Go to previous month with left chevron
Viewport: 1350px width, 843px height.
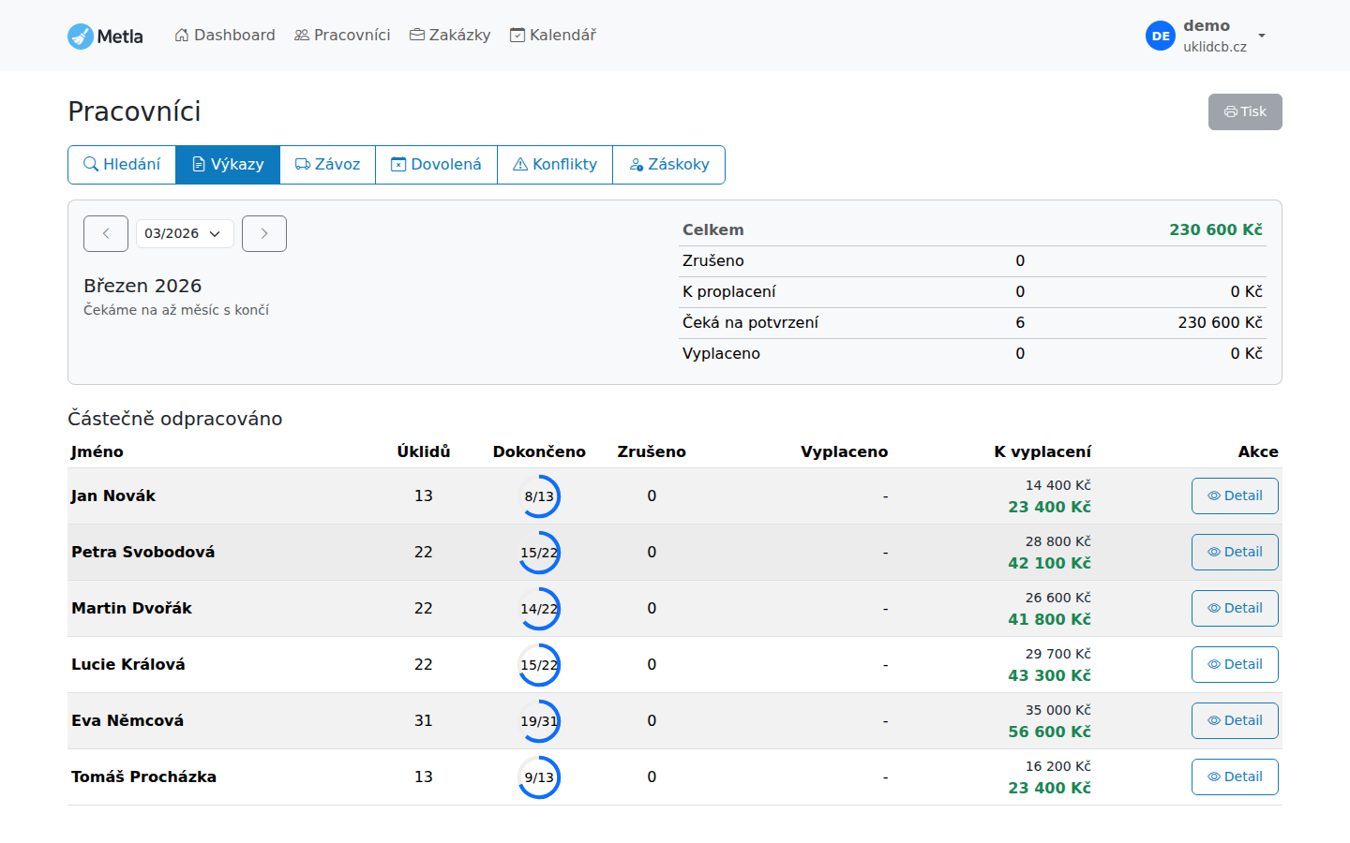click(x=106, y=234)
